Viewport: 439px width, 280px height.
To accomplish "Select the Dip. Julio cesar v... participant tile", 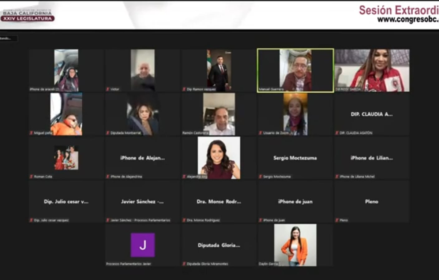I will 66,201.
